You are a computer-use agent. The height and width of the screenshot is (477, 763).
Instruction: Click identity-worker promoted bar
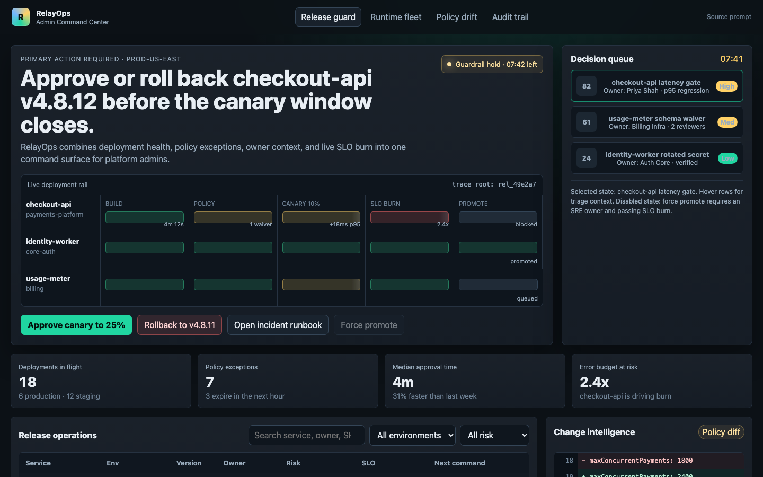[x=498, y=248]
